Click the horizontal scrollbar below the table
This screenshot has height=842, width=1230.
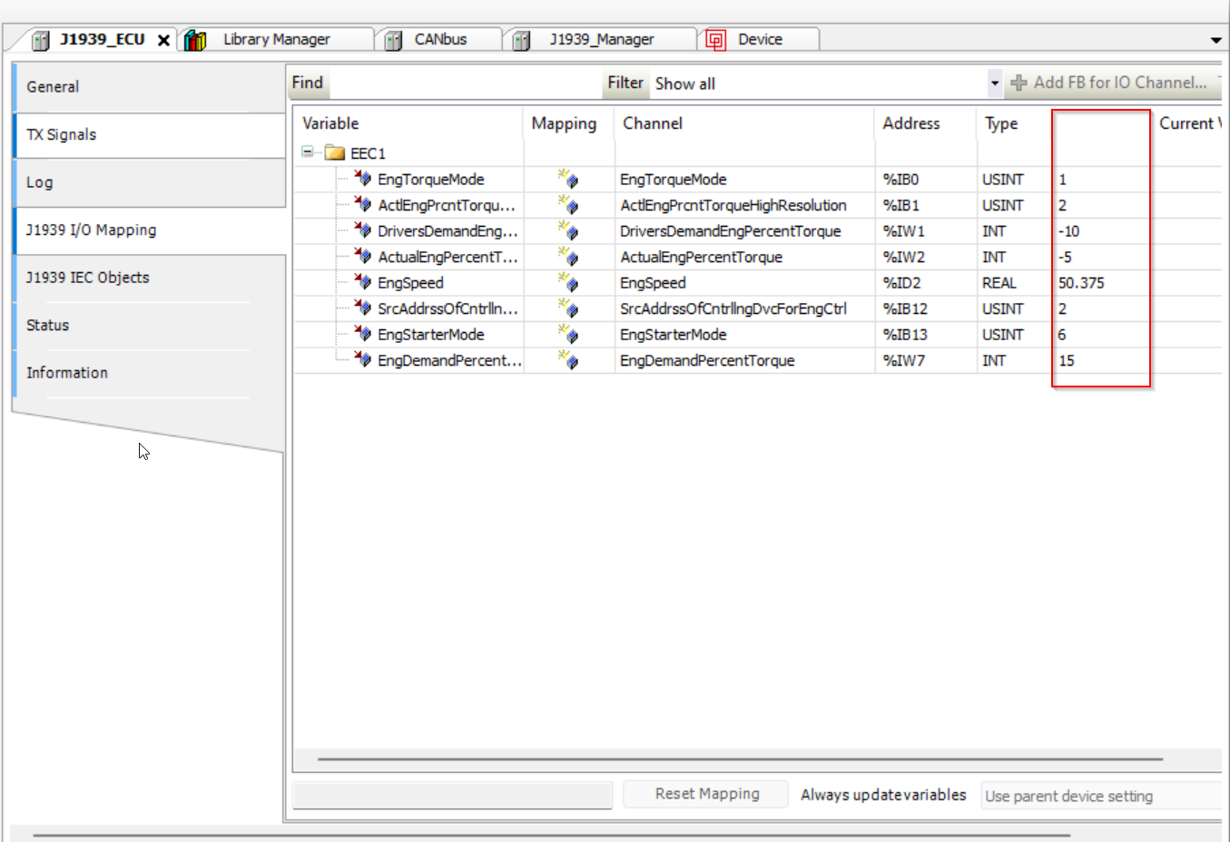[739, 759]
